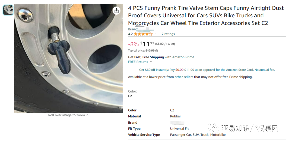288x141 pixels.
Task: Click the Rubber material value
Action: pyautogui.click(x=175, y=116)
